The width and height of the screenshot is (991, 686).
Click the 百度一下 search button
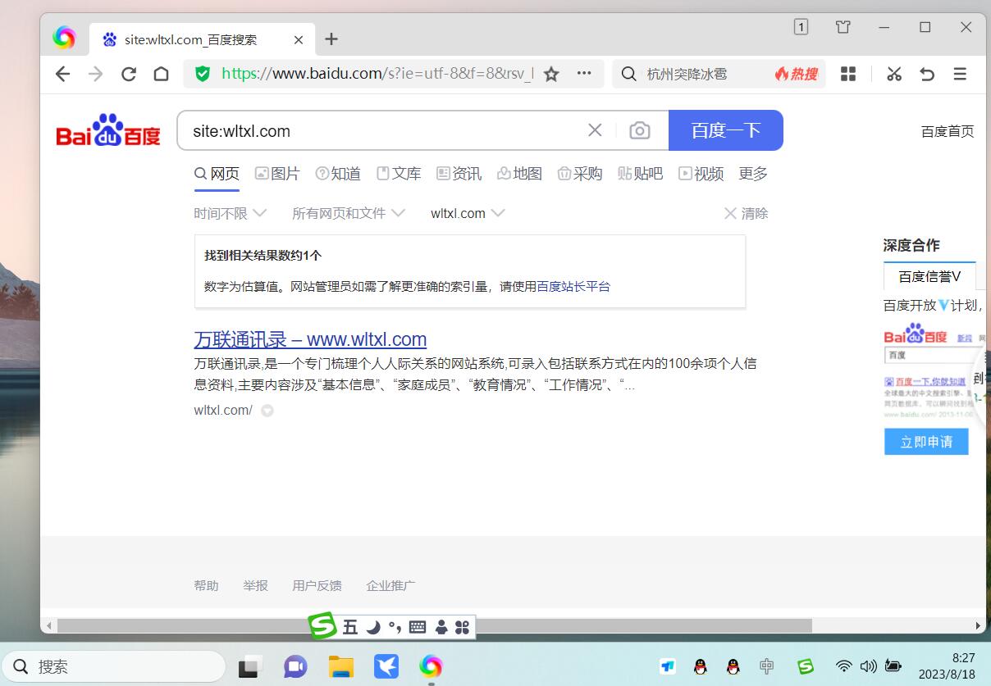(726, 130)
